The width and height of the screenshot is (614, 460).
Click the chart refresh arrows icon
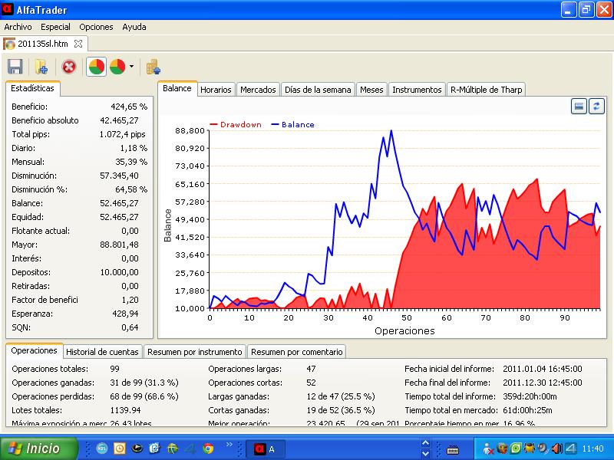coord(596,106)
